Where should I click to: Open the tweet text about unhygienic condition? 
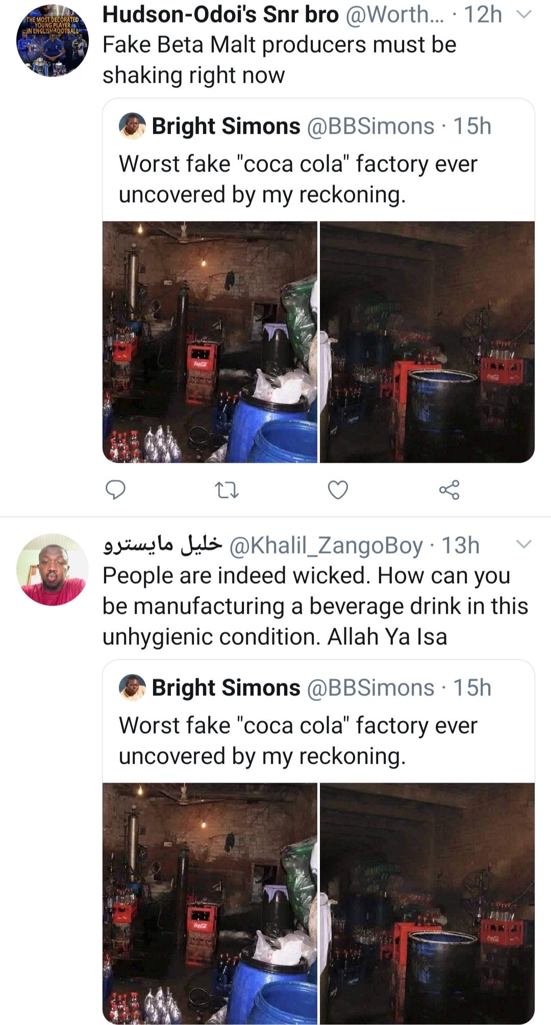[x=315, y=606]
